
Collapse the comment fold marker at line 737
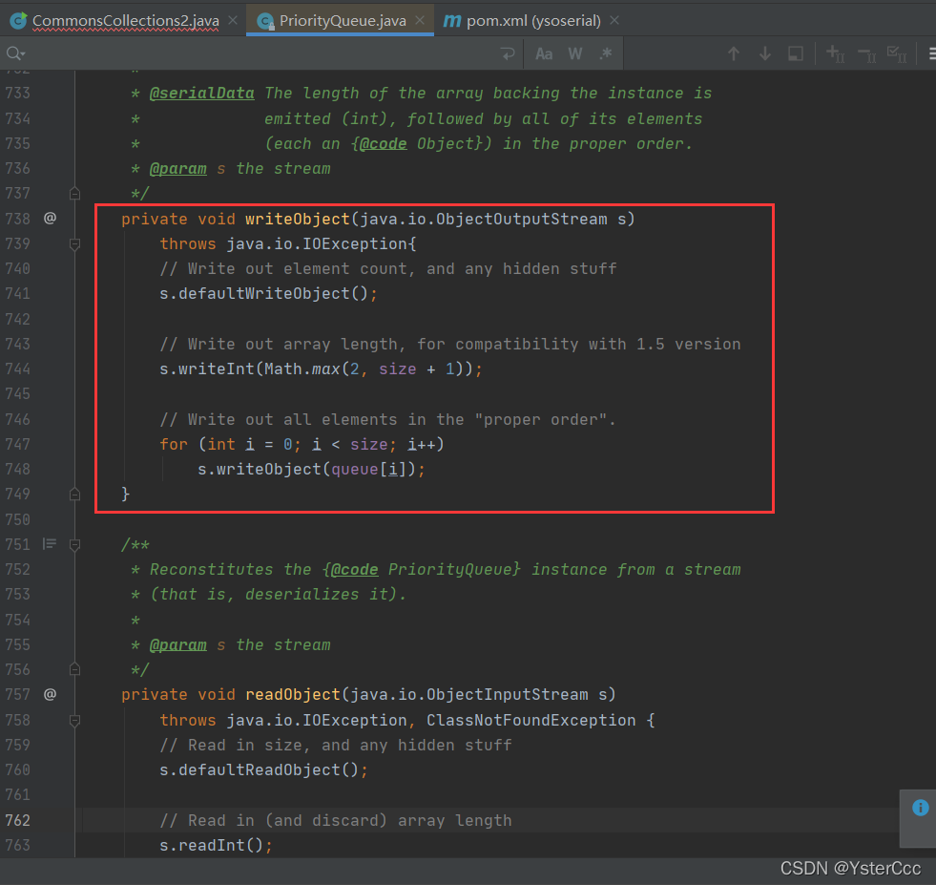[74, 194]
